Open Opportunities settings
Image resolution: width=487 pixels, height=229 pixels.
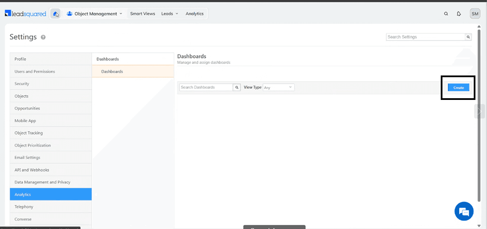tap(51, 108)
